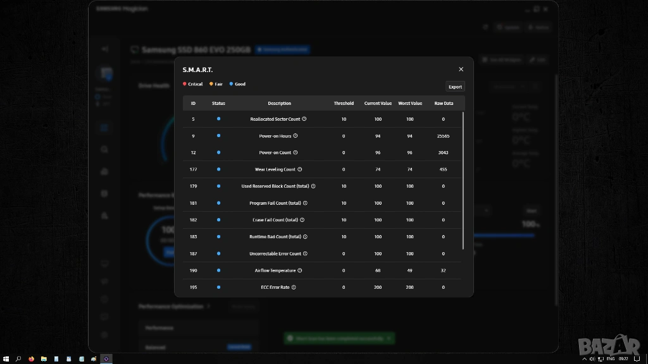Click the S.M.A.R.T. table vertical scrollbar
The height and width of the screenshot is (364, 648).
point(464,180)
